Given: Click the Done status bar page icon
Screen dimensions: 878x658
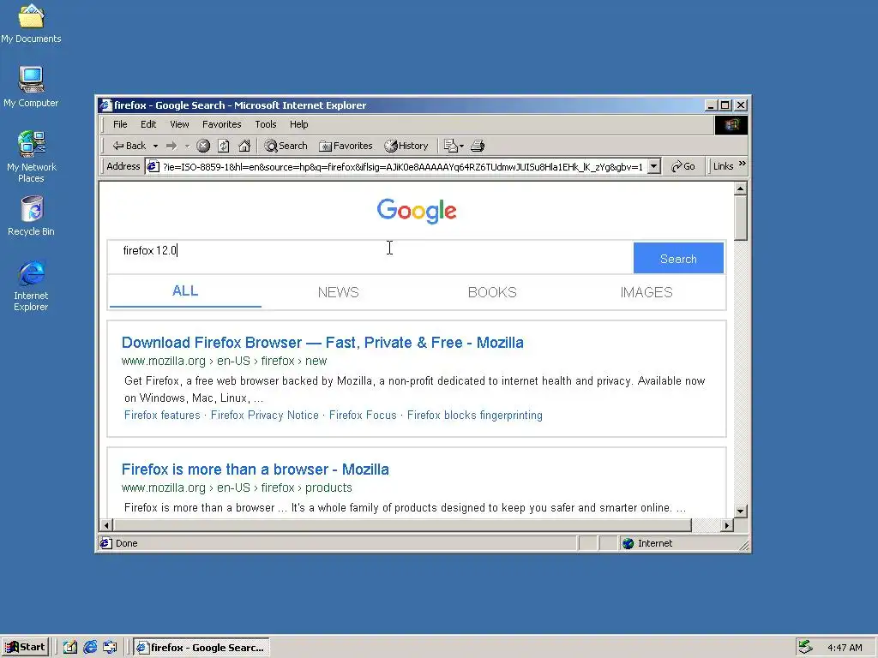Looking at the screenshot, I should coord(105,543).
